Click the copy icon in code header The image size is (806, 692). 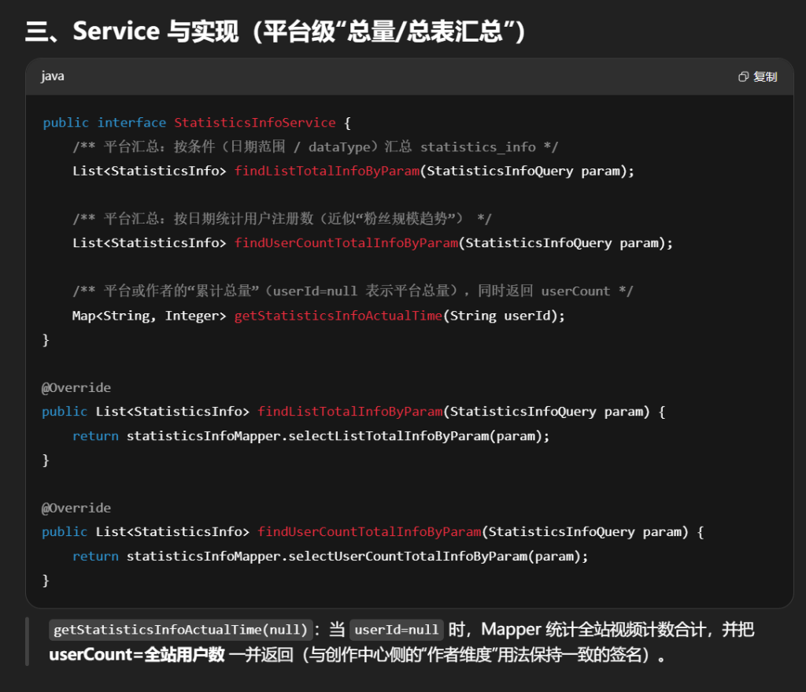click(x=742, y=76)
